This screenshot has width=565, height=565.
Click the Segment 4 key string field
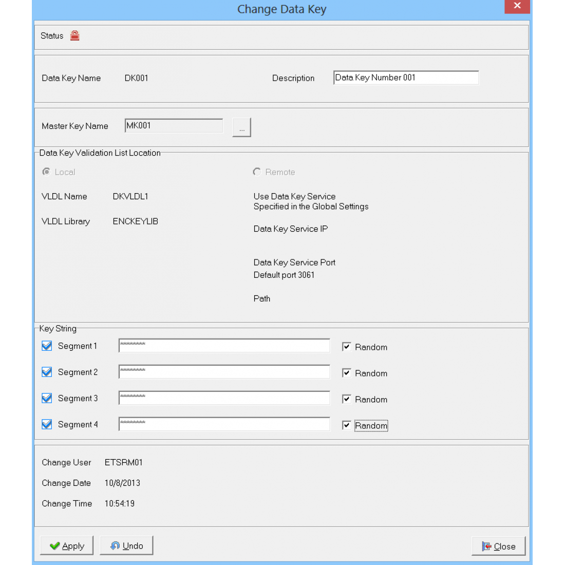tap(224, 424)
